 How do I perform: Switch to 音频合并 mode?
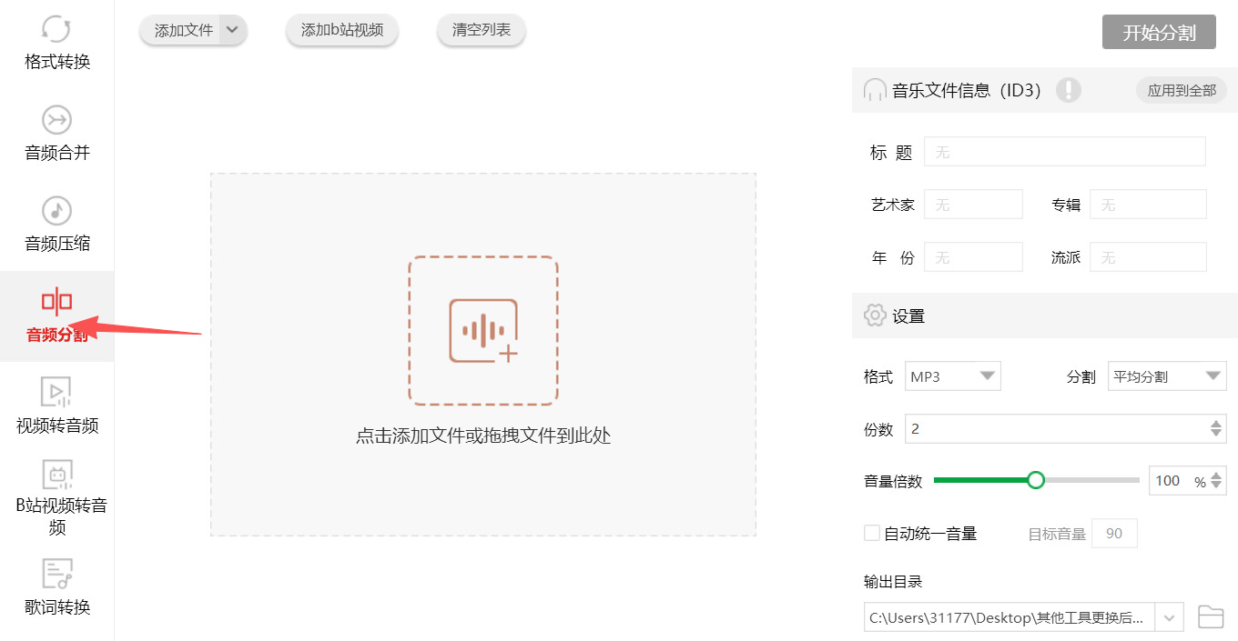(56, 132)
